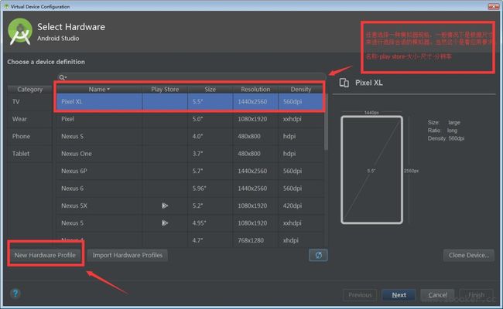
Task: Click the device screen preview outline
Action: pyautogui.click(x=371, y=170)
